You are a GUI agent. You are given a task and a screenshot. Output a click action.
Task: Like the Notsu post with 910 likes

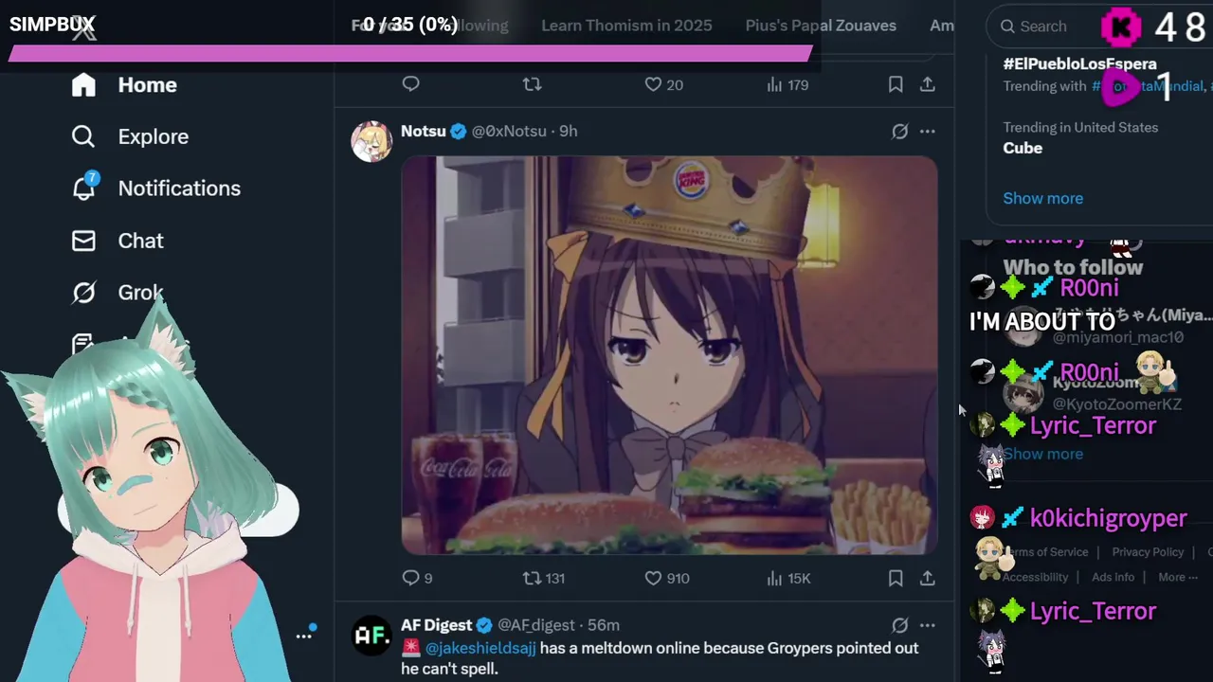[666, 578]
